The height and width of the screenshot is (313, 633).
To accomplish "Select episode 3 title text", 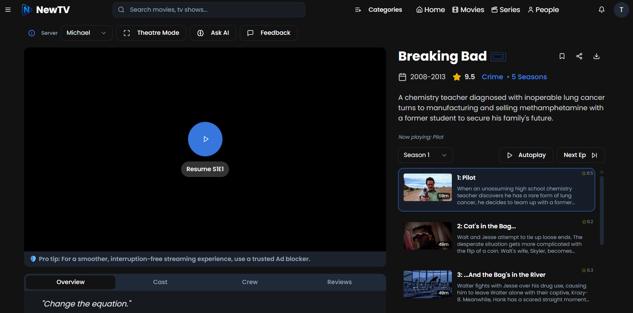I will [x=501, y=275].
